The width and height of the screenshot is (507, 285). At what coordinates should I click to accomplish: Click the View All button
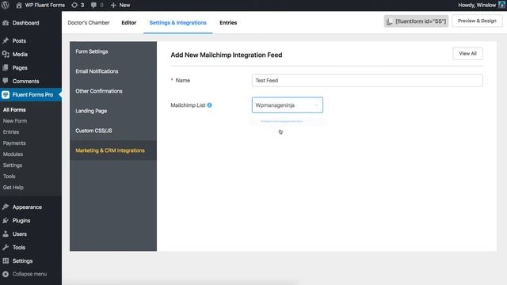pyautogui.click(x=467, y=54)
